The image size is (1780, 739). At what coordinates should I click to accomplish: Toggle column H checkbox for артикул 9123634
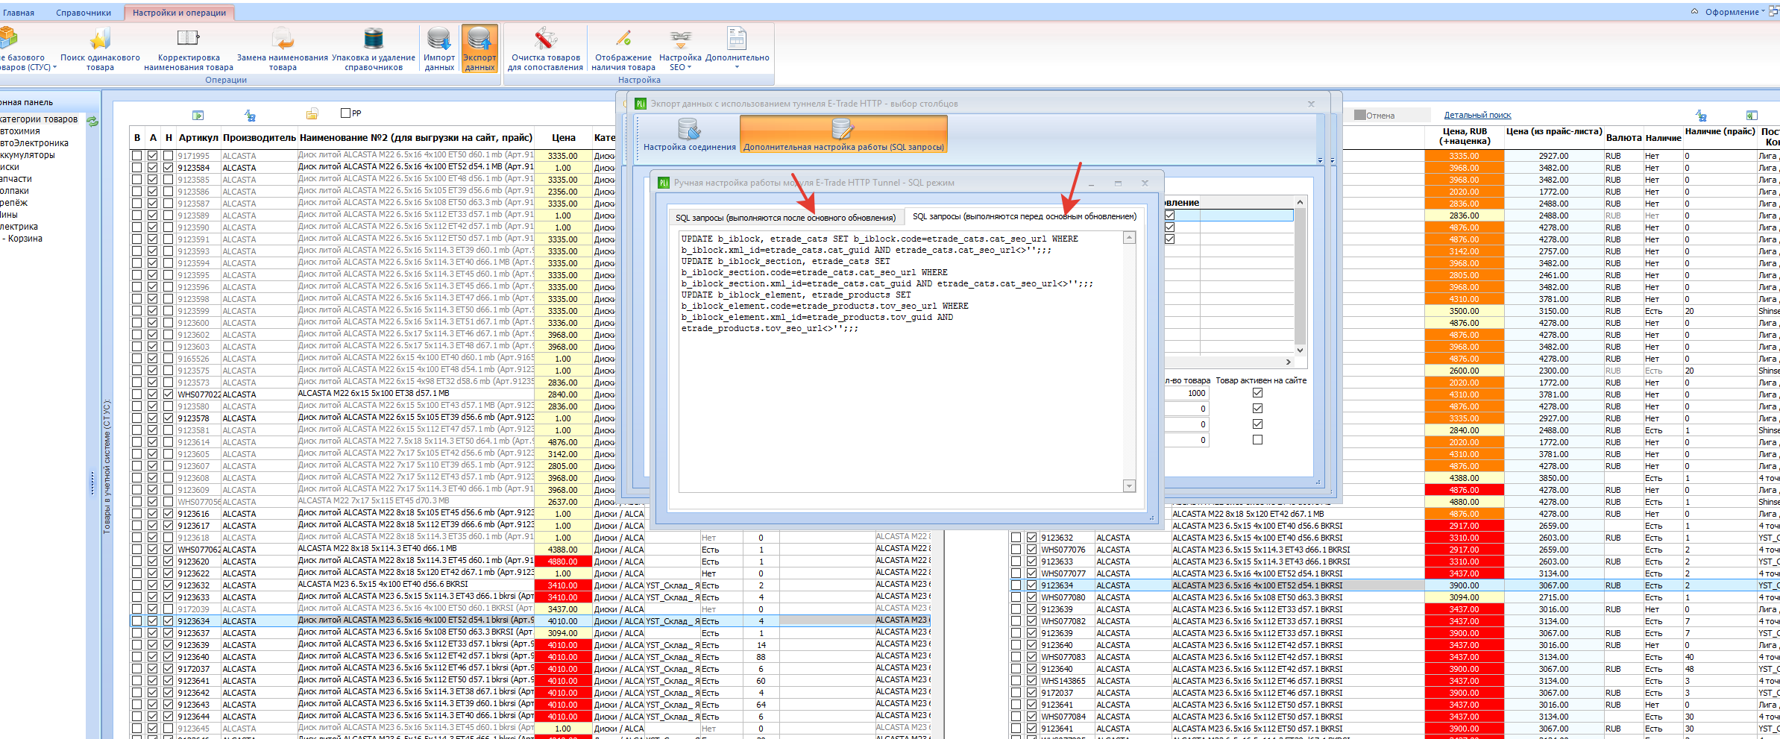click(168, 621)
